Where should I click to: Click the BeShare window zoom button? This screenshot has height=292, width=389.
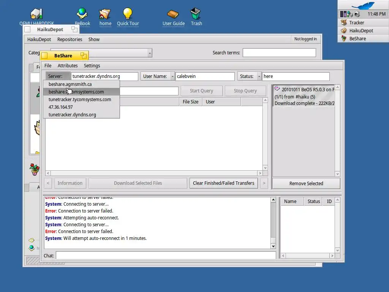83,56
